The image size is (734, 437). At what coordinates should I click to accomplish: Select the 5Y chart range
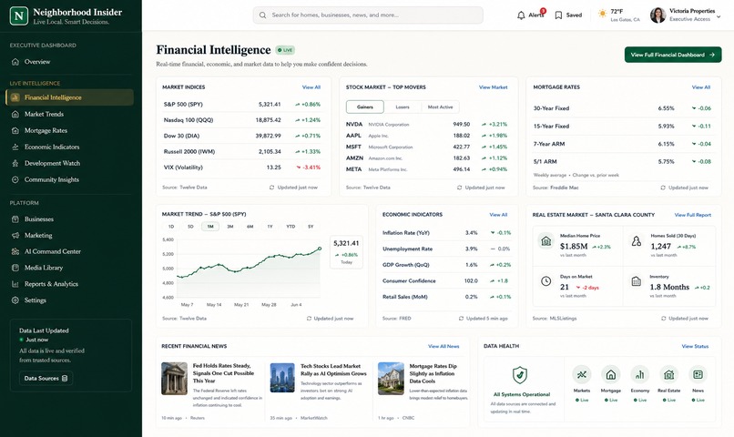[311, 227]
